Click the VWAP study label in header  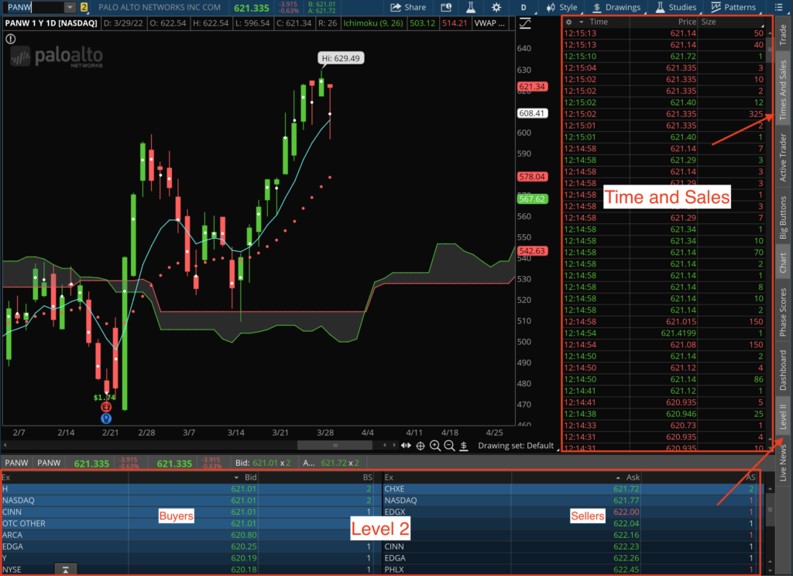489,23
